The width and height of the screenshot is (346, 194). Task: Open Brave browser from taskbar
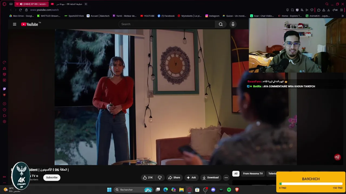[x=237, y=190]
